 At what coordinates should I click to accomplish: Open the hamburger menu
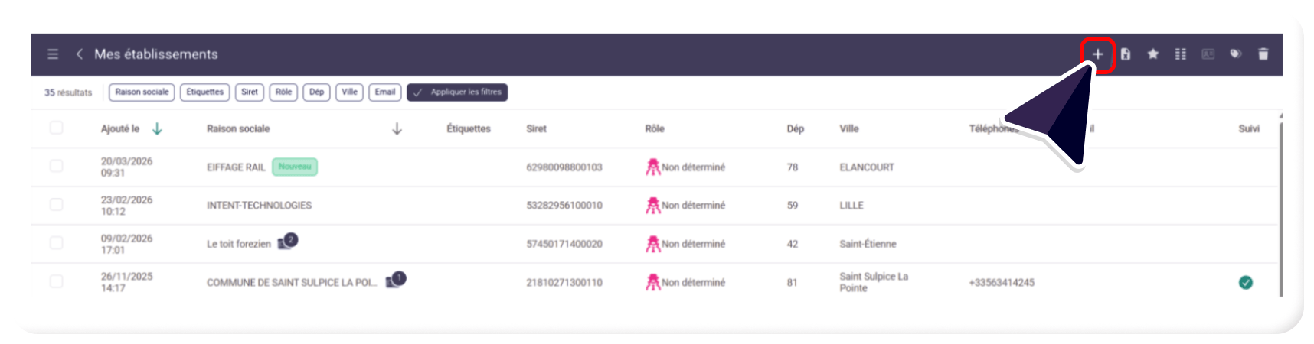tap(53, 54)
